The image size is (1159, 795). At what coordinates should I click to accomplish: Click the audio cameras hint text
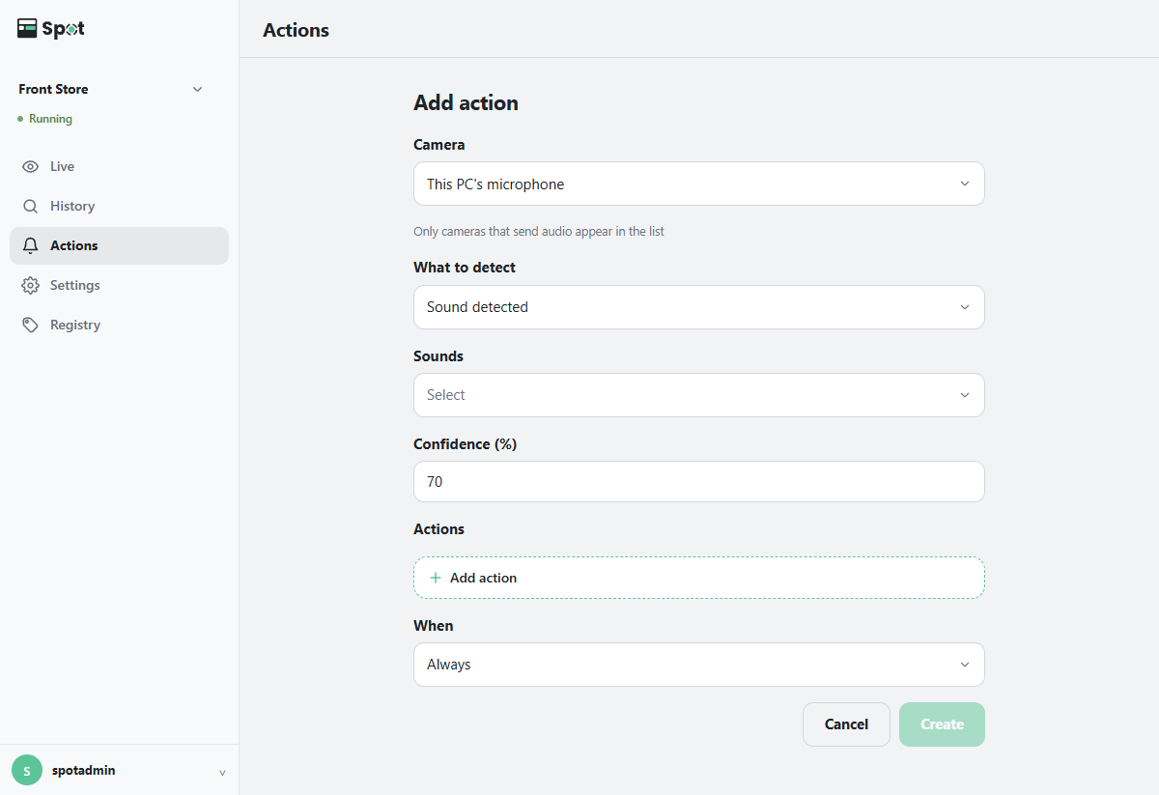[539, 232]
